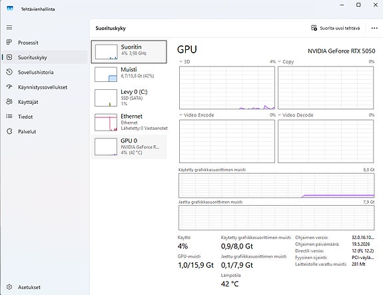Click the 281 Mt reserved memory value
The image size is (383, 295).
point(358,264)
